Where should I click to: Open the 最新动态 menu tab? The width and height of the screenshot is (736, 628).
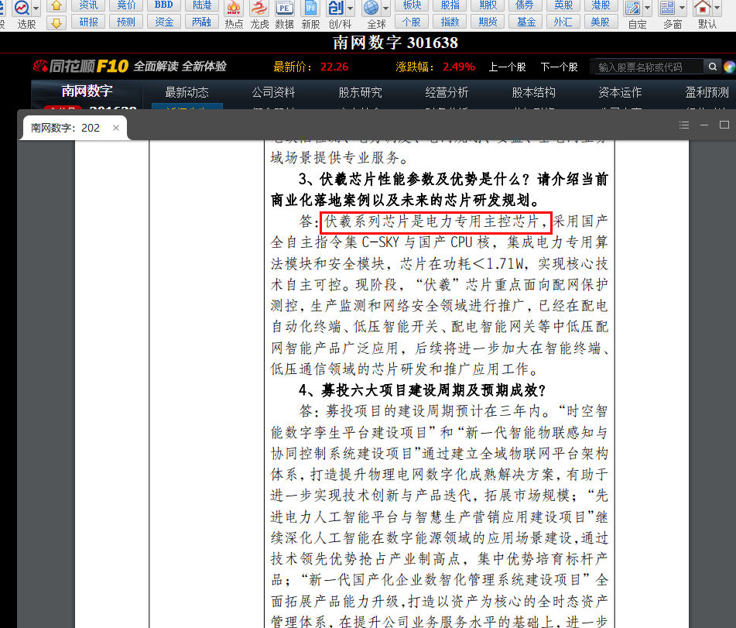pos(187,92)
